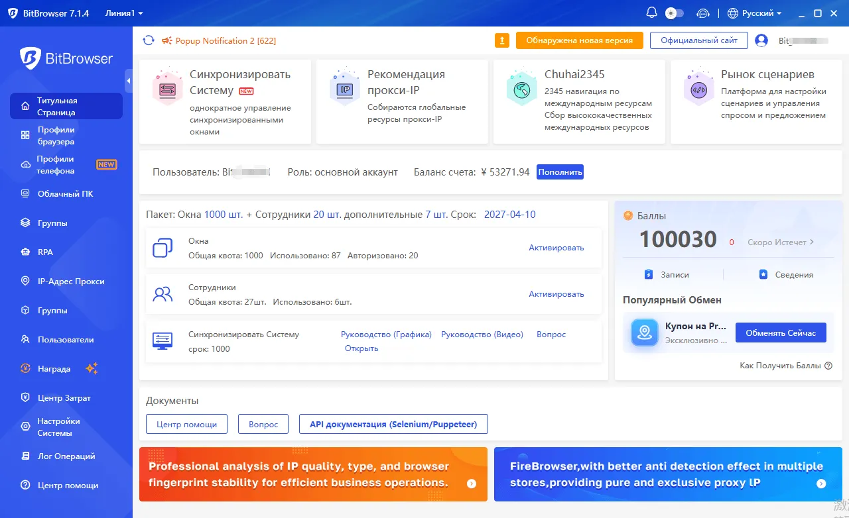The height and width of the screenshot is (518, 849).
Task: Open the customer support headset icon
Action: 703,13
